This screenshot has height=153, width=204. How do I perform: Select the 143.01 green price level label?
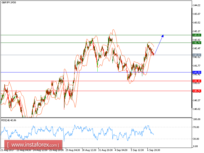[197, 35]
